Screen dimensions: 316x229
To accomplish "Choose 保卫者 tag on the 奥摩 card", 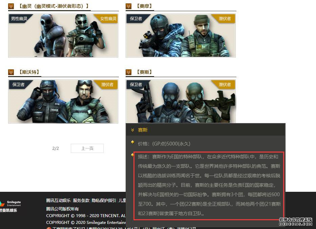I will click(136, 19).
